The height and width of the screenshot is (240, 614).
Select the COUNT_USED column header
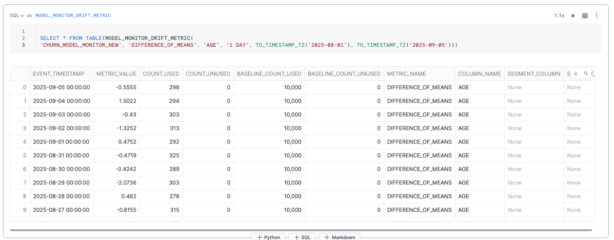[x=161, y=74]
